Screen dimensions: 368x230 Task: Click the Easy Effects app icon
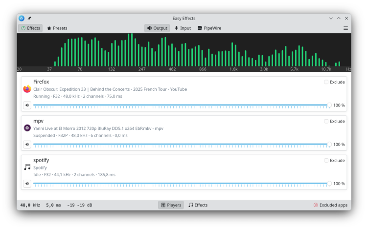point(22,18)
